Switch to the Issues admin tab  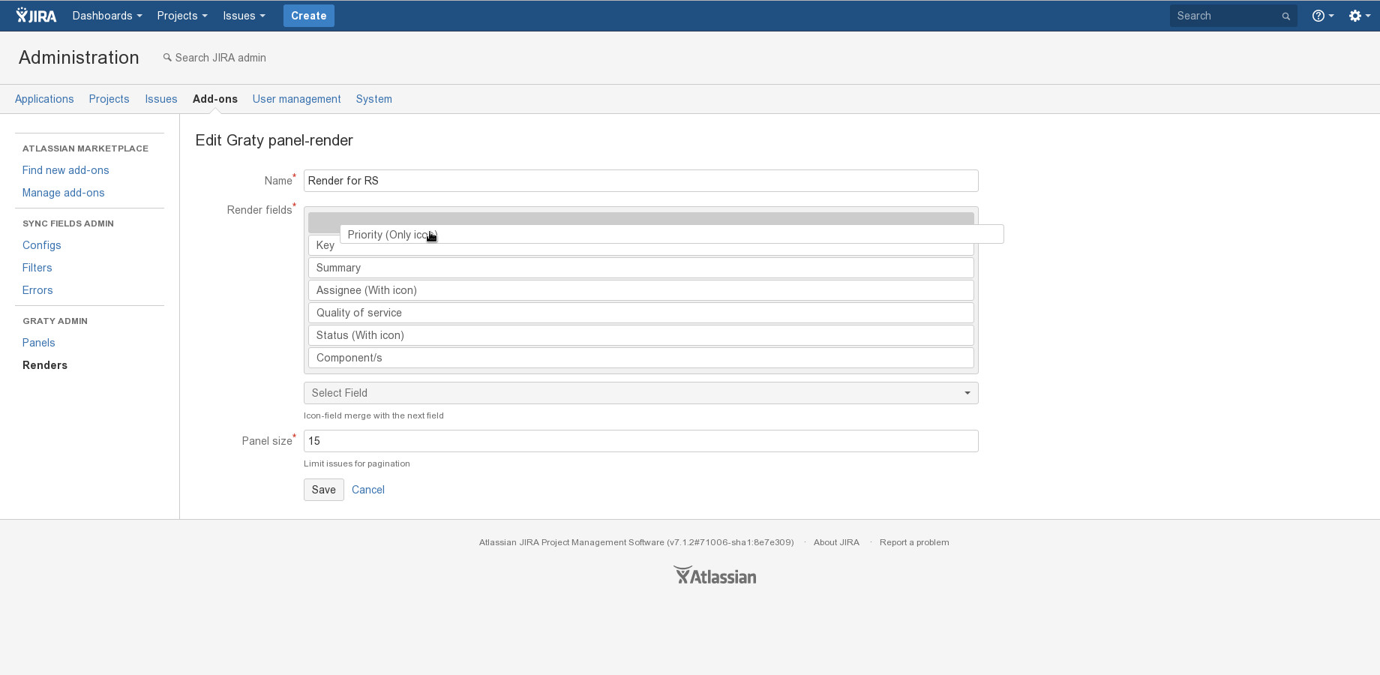coord(161,99)
